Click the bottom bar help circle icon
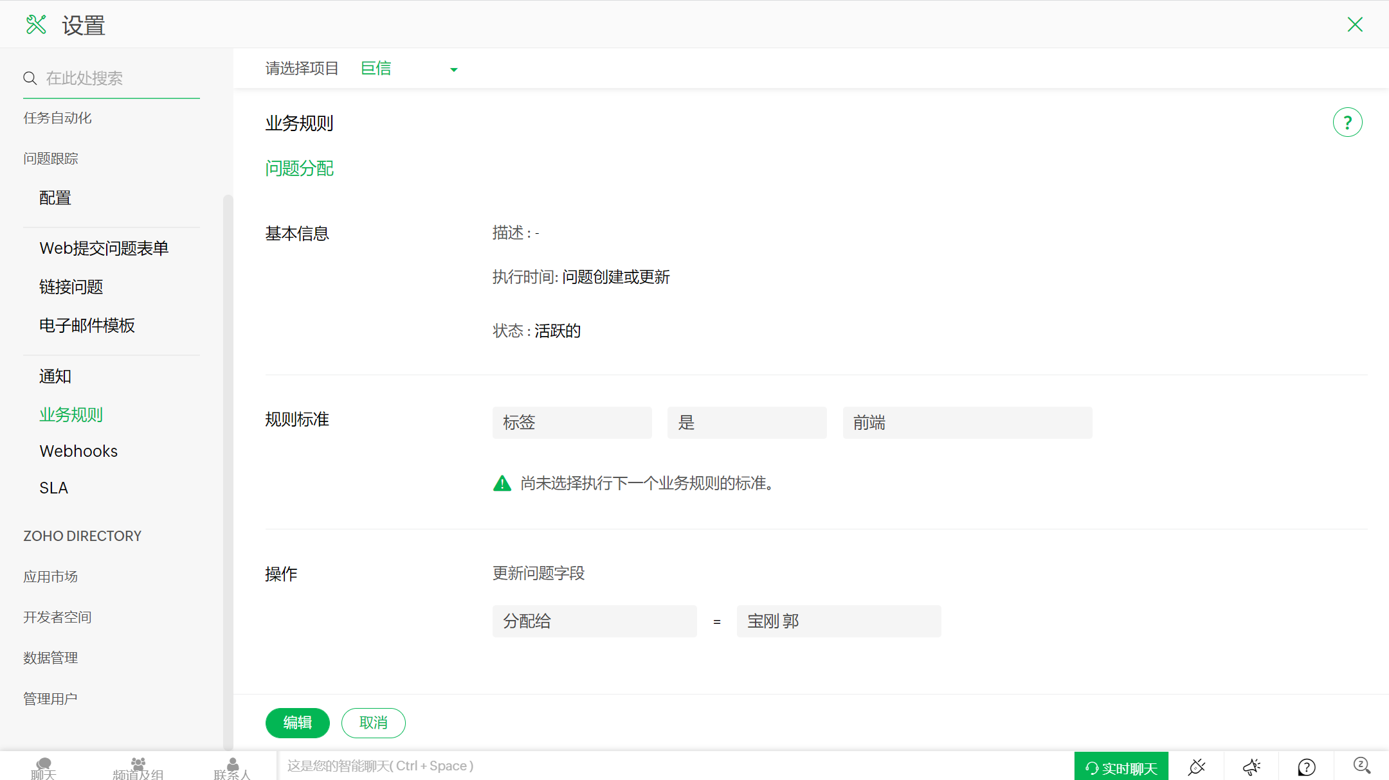The width and height of the screenshot is (1389, 780). tap(1306, 767)
